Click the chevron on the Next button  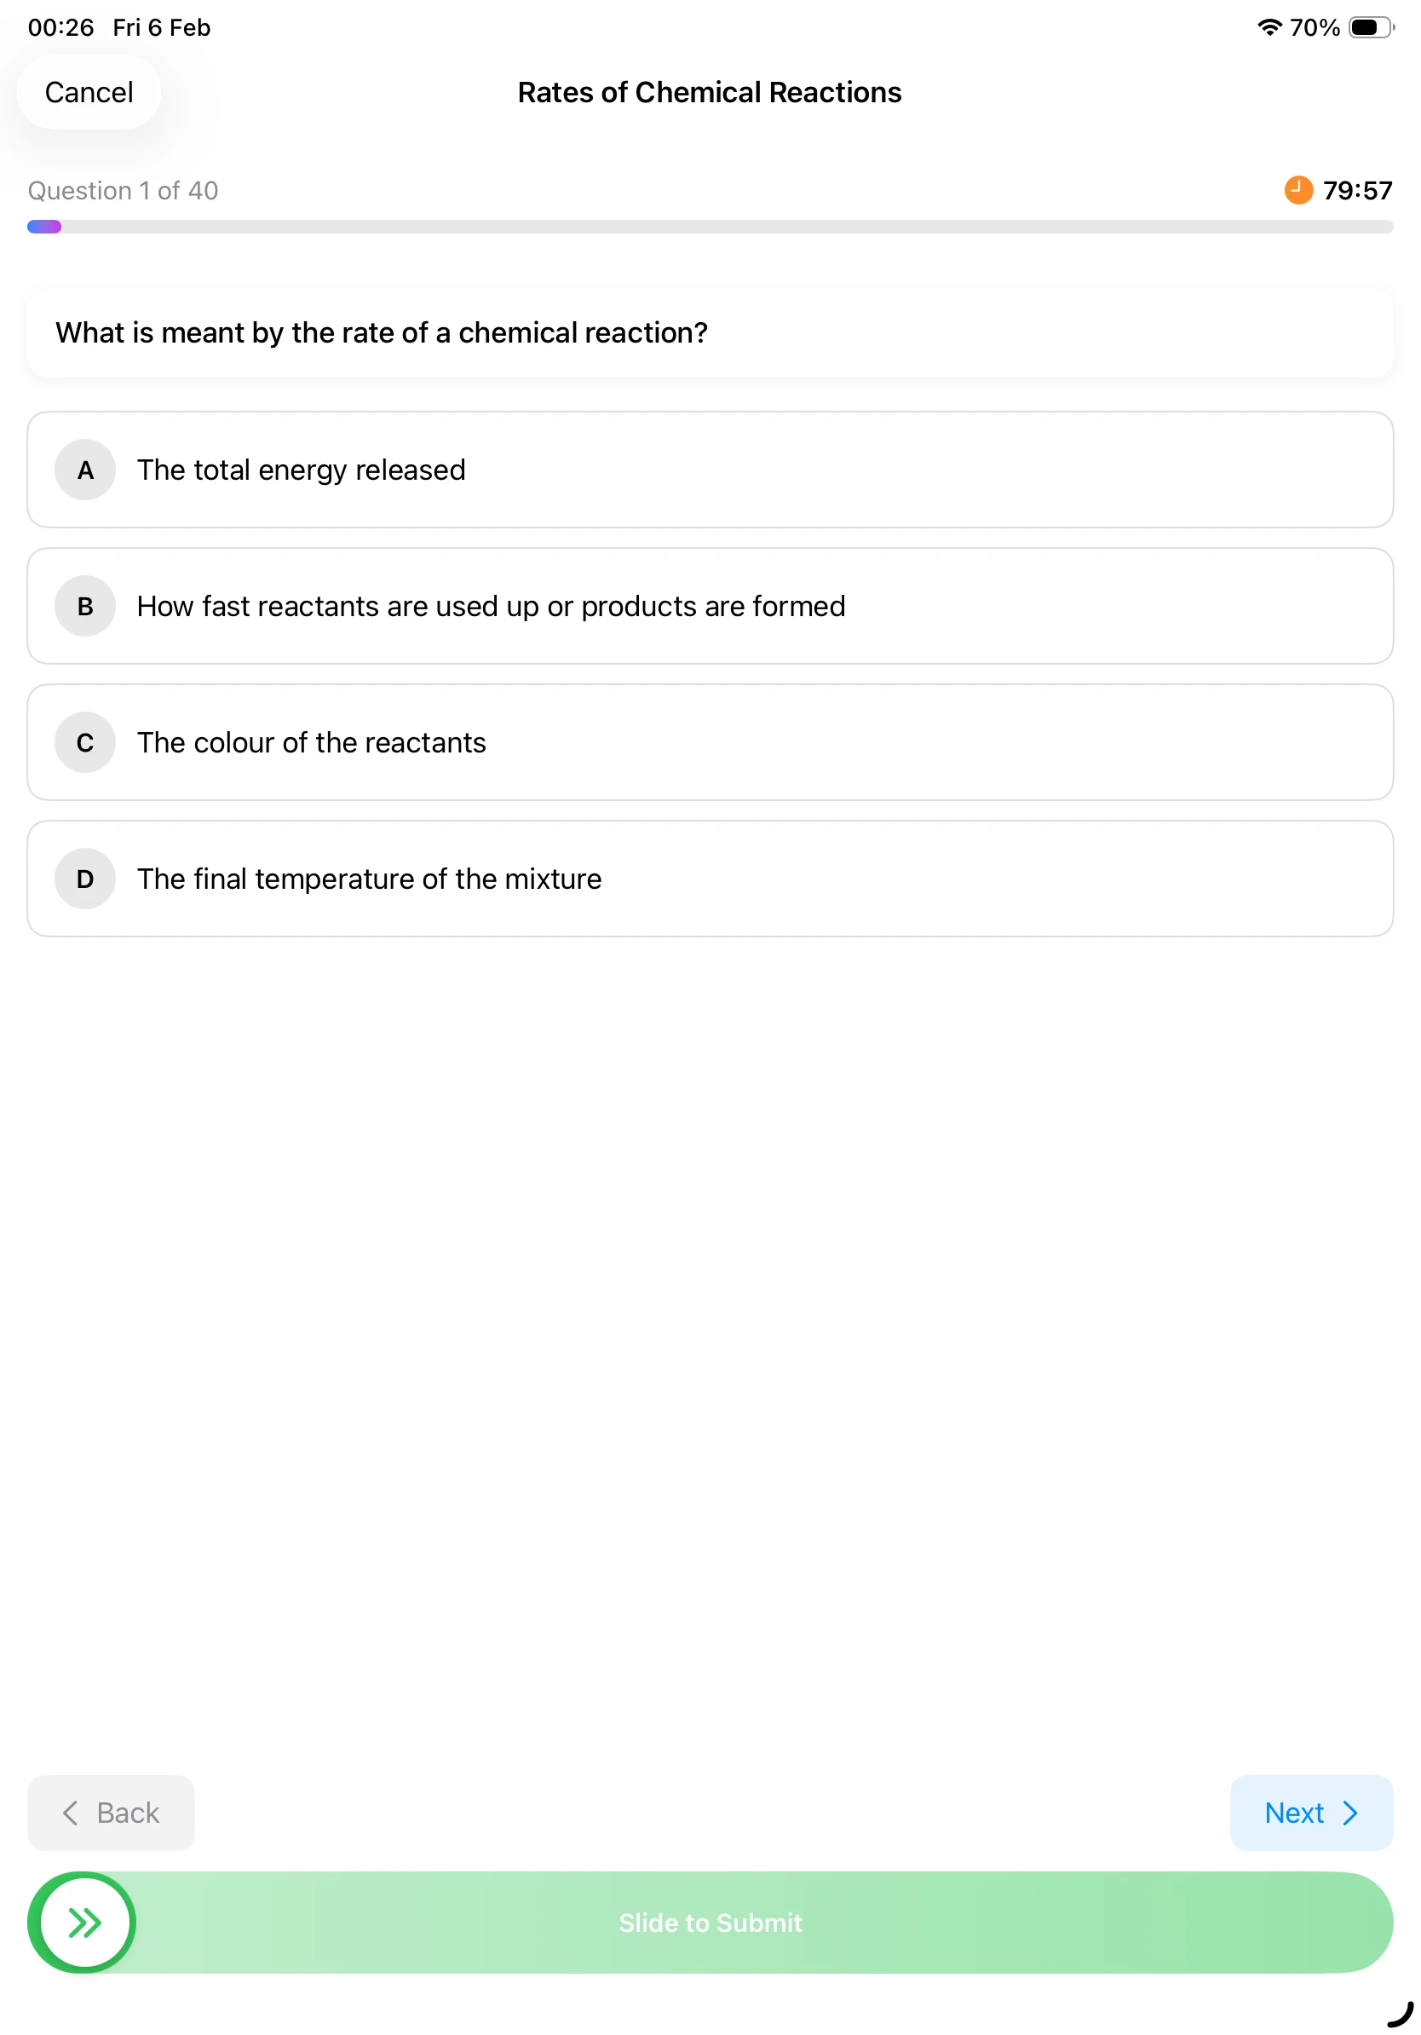(1349, 1813)
